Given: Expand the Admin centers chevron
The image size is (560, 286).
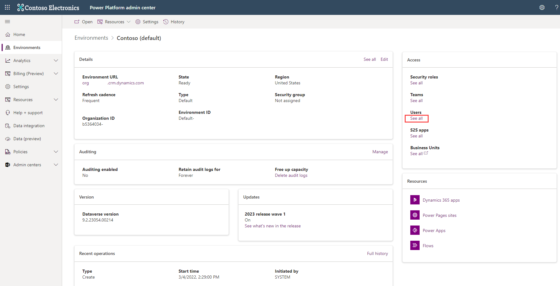Looking at the screenshot, I should 56,165.
